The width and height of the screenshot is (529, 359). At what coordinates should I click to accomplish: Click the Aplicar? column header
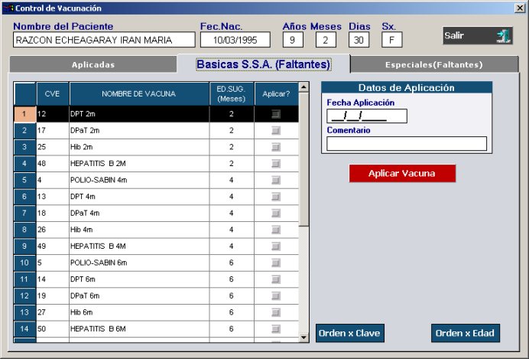[x=276, y=94]
